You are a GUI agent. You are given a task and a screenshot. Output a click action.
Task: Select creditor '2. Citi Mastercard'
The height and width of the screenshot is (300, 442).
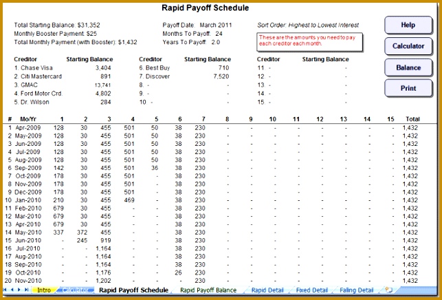(x=38, y=76)
